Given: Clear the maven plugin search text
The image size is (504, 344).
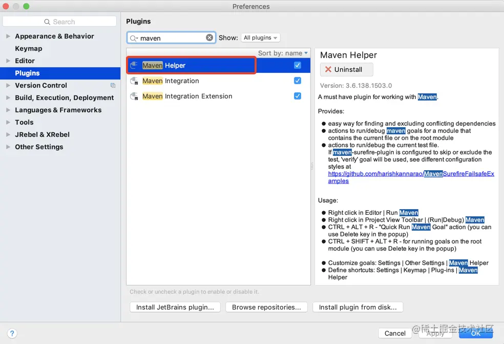Looking at the screenshot, I should pyautogui.click(x=209, y=37).
